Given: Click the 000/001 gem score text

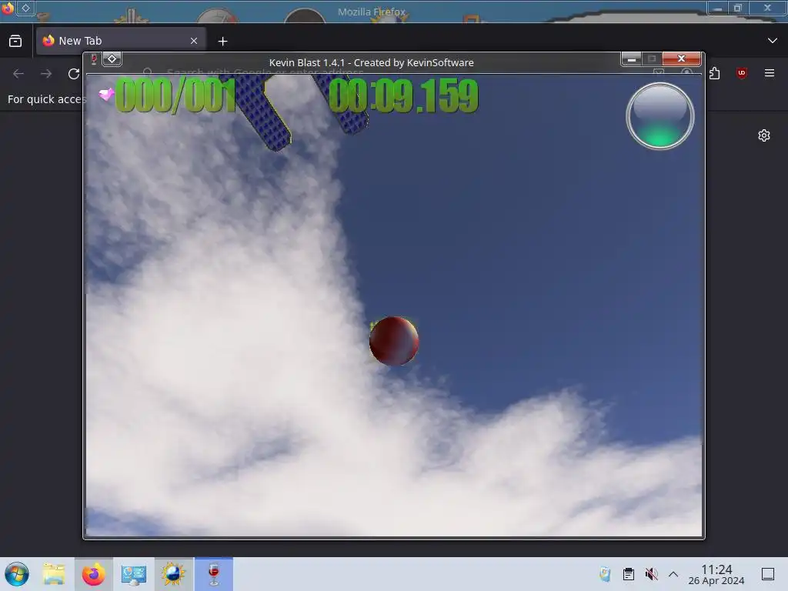Looking at the screenshot, I should pos(175,95).
